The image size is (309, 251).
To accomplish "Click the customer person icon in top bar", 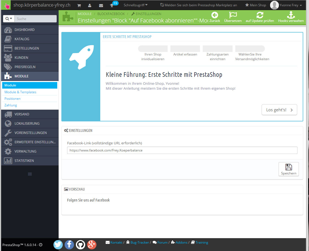I will pyautogui.click(x=90, y=5).
